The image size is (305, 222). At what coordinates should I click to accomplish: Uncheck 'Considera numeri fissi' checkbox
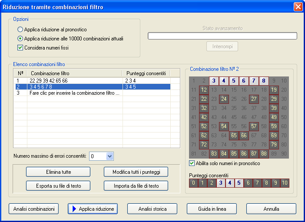click(20, 48)
